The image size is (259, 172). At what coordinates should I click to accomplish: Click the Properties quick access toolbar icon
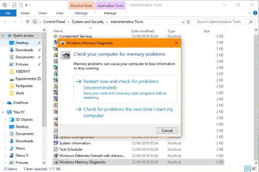[x=14, y=5]
